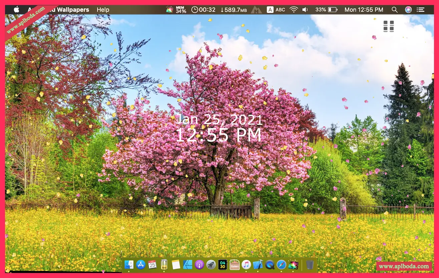The height and width of the screenshot is (278, 439).
Task: Open the Stickers app in the Dock
Action: click(x=235, y=265)
